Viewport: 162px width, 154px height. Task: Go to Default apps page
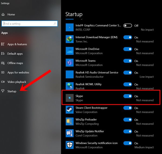pos(15,54)
